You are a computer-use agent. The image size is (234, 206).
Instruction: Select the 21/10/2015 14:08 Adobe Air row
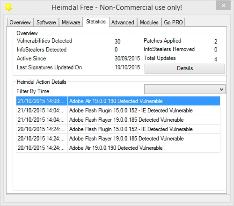click(118, 101)
